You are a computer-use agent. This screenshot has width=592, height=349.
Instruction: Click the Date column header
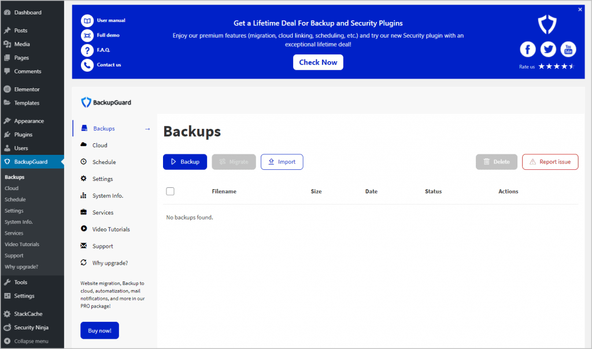click(371, 191)
